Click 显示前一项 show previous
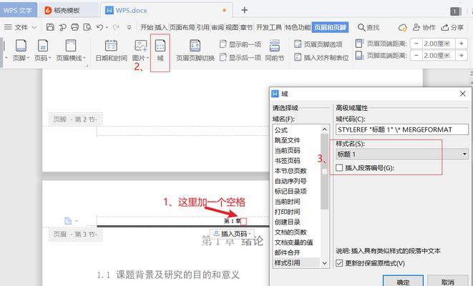The height and width of the screenshot is (286, 473). coord(240,44)
